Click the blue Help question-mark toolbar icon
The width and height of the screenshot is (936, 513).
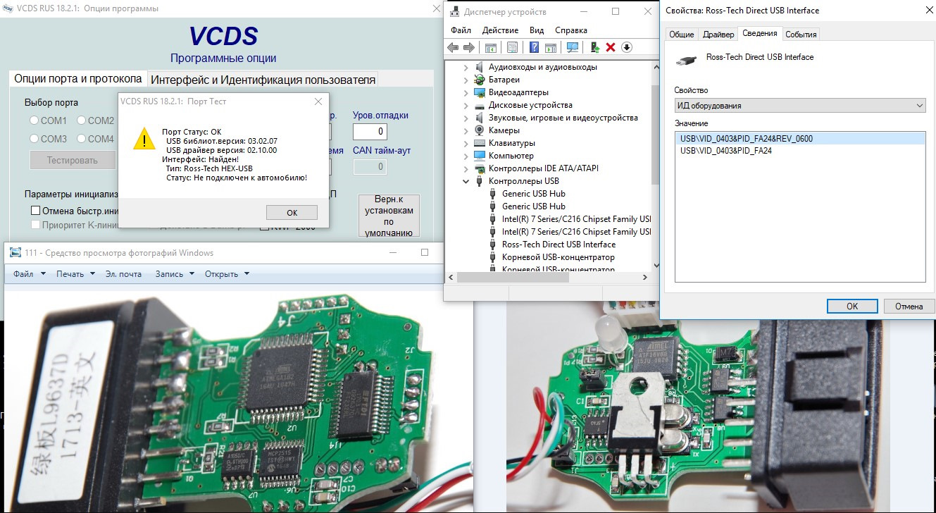point(534,47)
